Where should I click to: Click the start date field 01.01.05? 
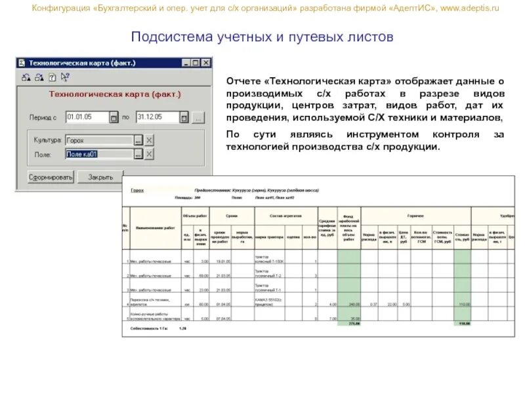pyautogui.click(x=88, y=117)
